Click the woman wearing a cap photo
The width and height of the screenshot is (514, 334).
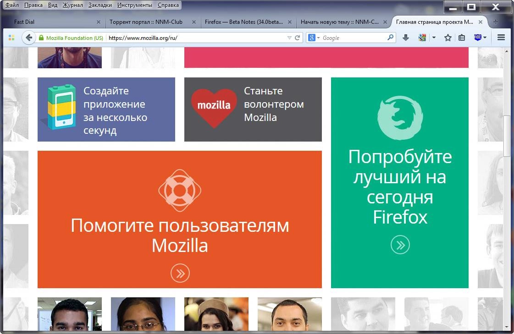[216, 314]
